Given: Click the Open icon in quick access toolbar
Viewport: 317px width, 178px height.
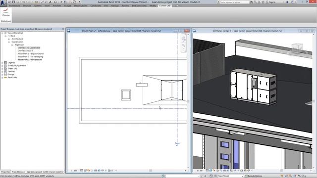Looking at the screenshot, I should (x=9, y=2).
